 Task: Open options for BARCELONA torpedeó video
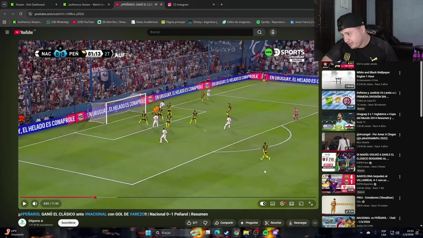click(400, 177)
